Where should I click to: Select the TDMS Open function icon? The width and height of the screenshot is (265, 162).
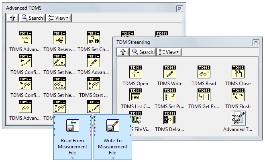[135, 72]
